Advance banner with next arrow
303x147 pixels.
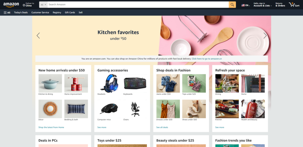(x=265, y=36)
